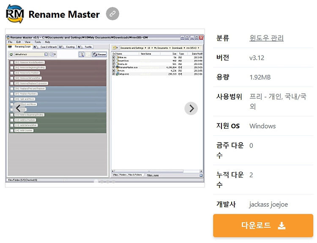Click the 분류 label
The image size is (317, 243).
(x=223, y=38)
